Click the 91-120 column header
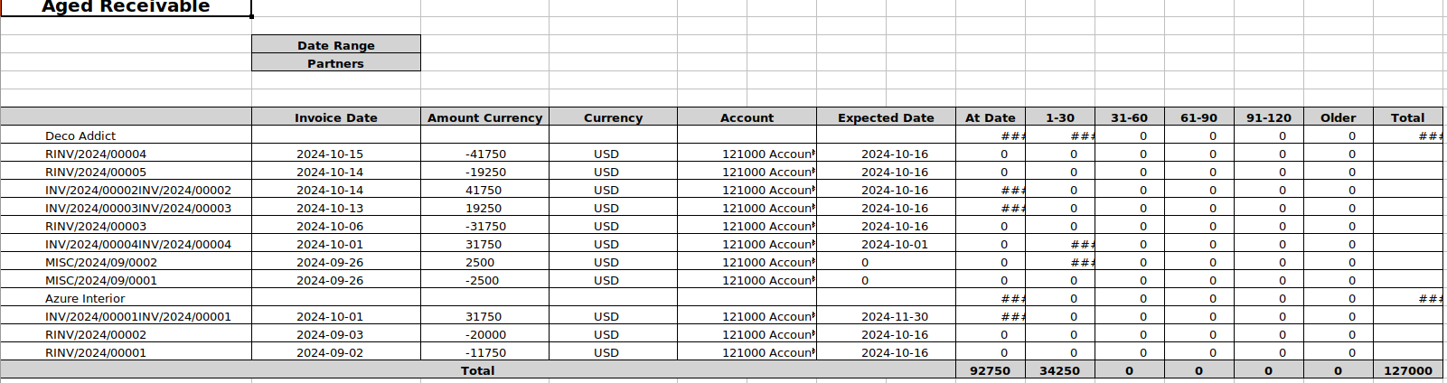1447x383 pixels. tap(1268, 117)
